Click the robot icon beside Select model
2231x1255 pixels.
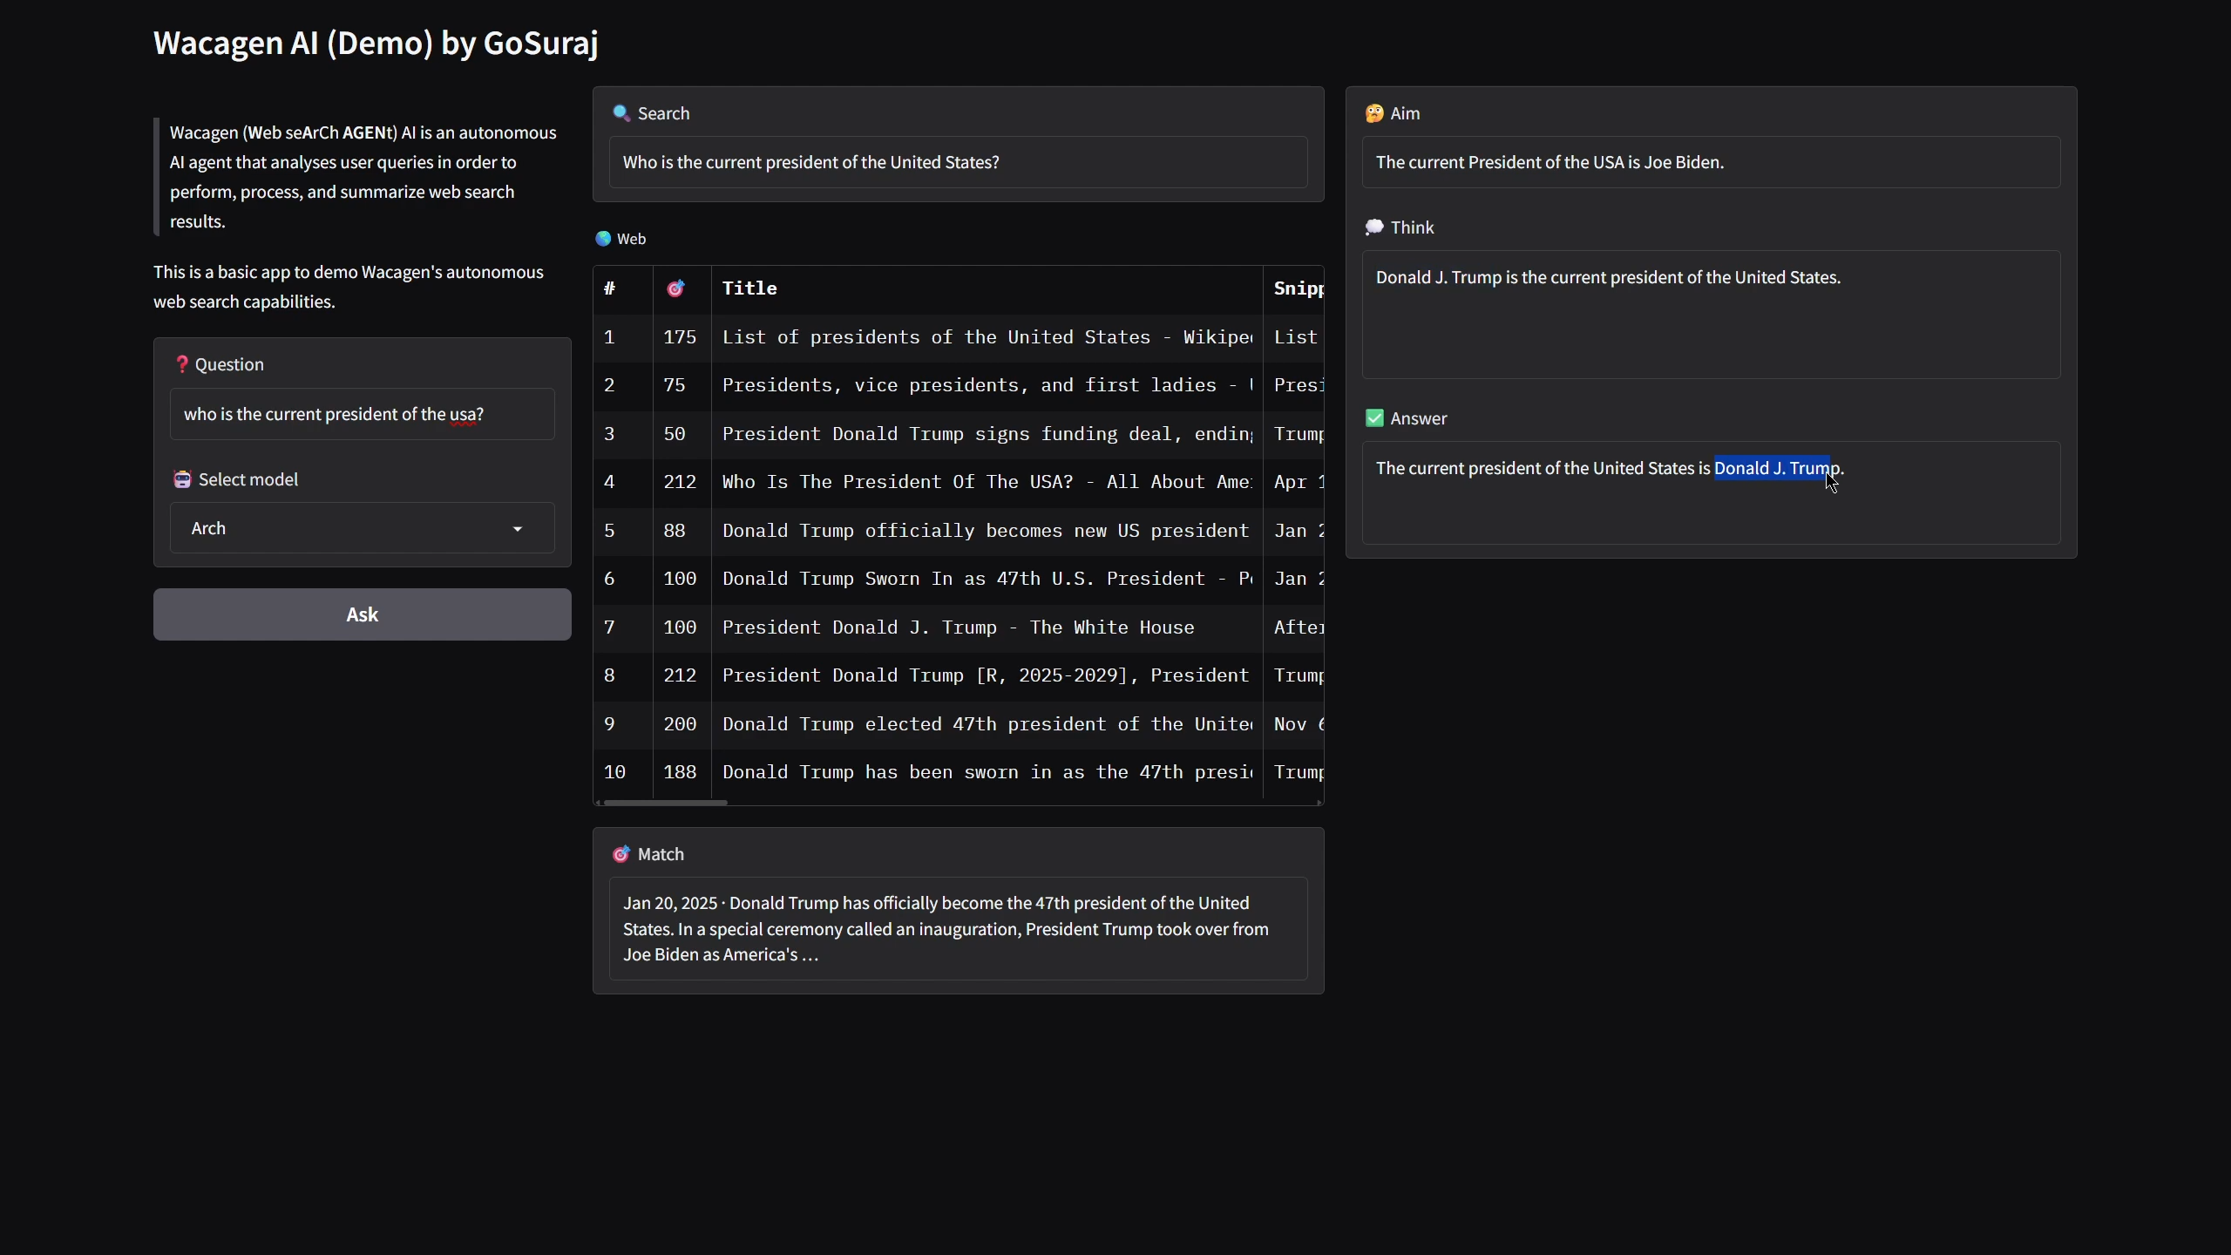(182, 479)
